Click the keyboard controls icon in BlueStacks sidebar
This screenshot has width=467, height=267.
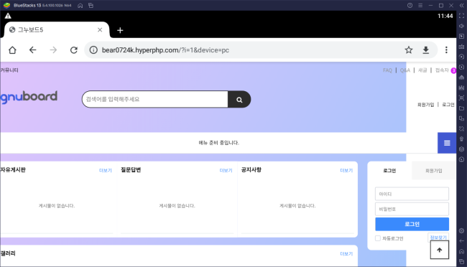[x=462, y=47]
